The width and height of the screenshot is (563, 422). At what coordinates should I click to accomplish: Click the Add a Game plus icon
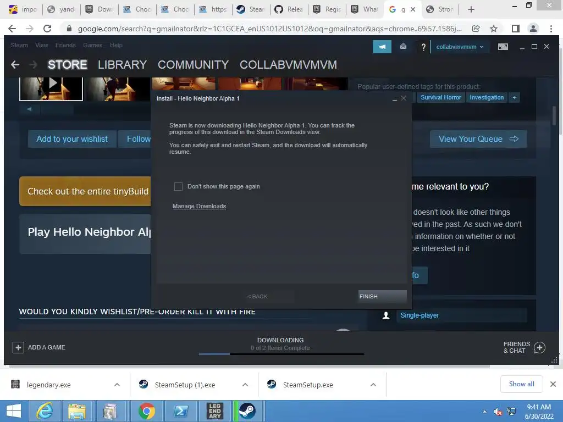[x=18, y=347]
